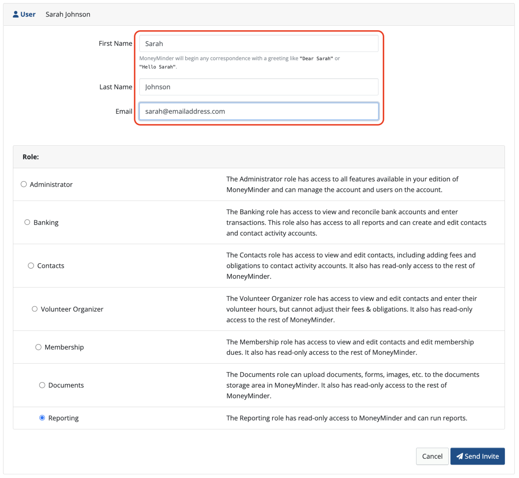This screenshot has height=478, width=519.
Task: Click the Role: section header
Action: click(30, 157)
